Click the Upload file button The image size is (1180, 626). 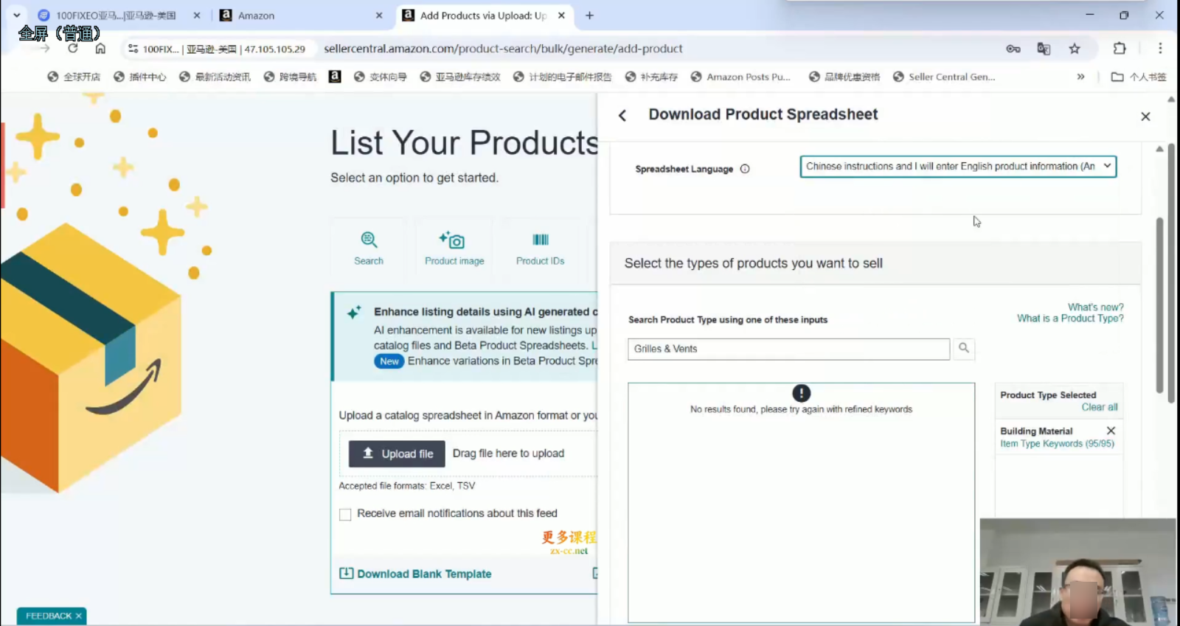(397, 454)
